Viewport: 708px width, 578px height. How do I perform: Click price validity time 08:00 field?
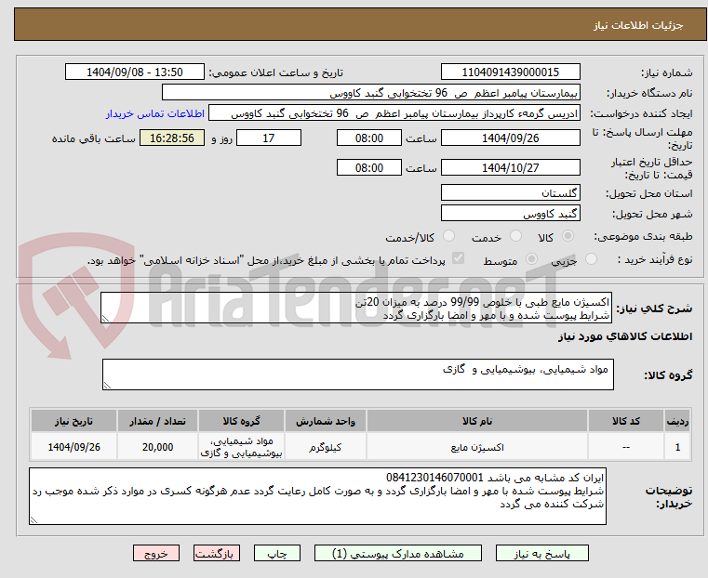(x=369, y=167)
